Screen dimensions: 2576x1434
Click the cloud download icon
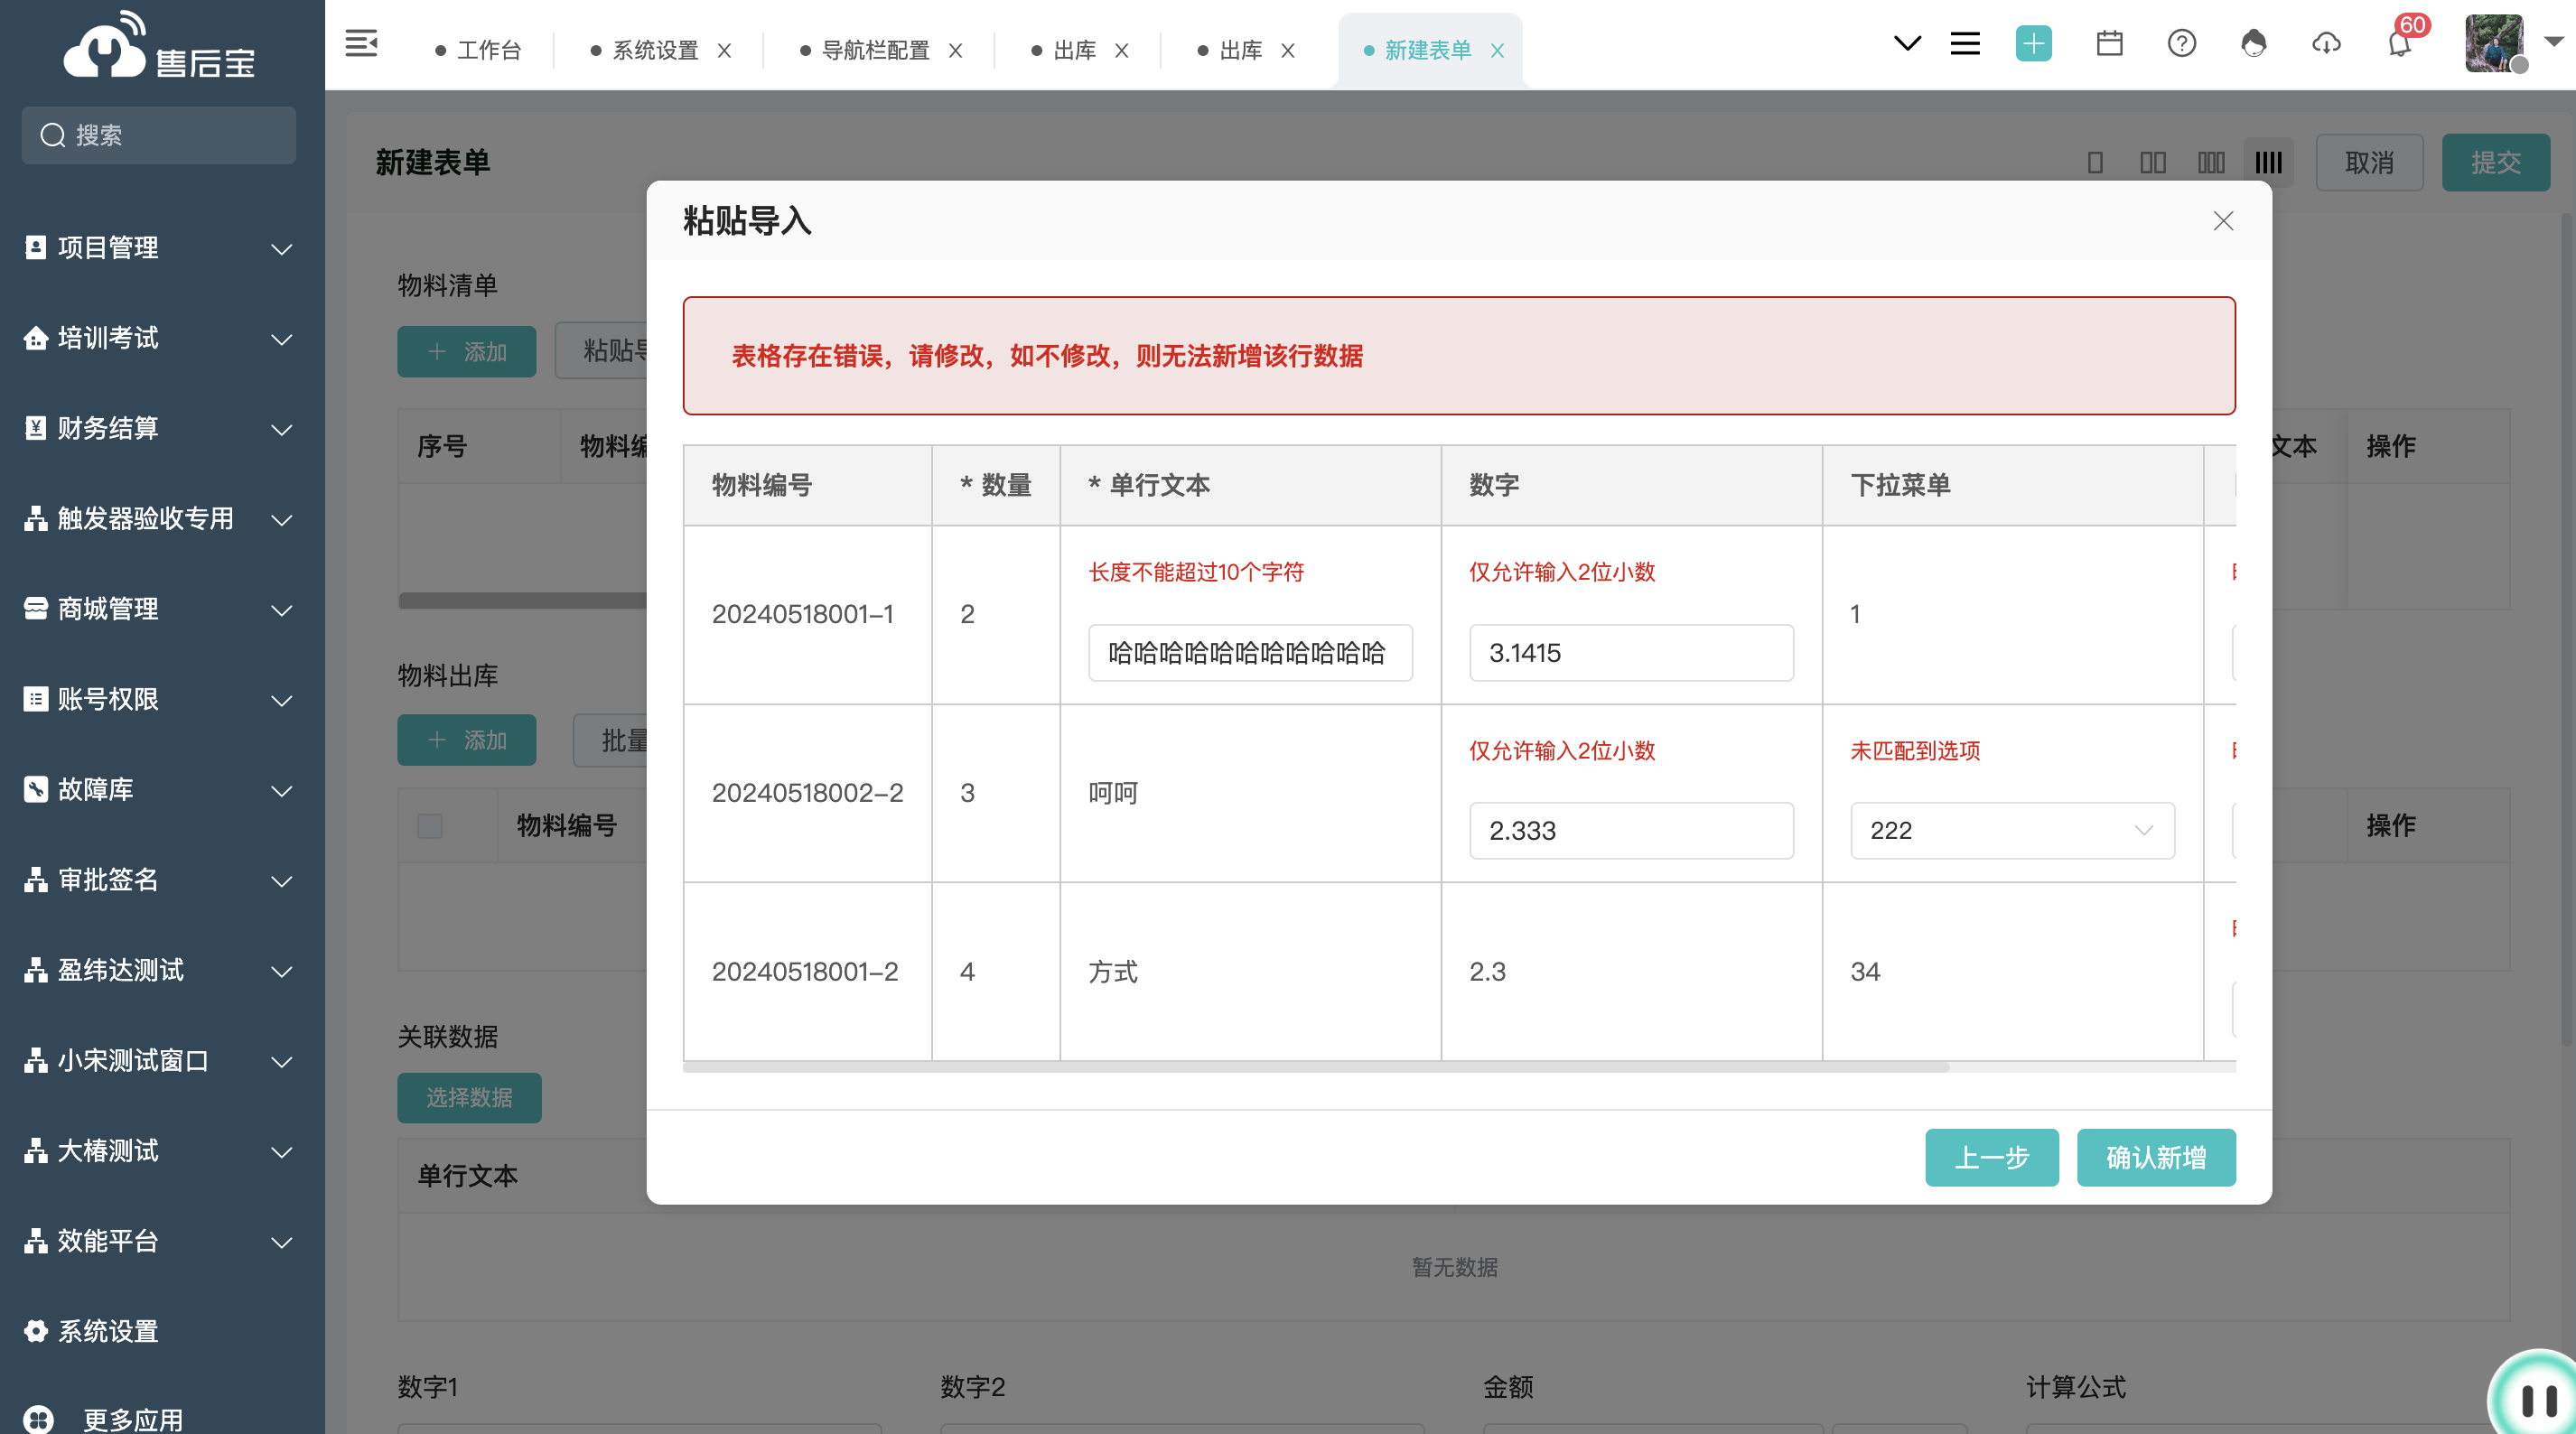pyautogui.click(x=2326, y=44)
